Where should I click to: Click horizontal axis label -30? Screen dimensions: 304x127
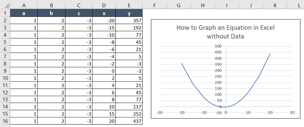click(159, 113)
